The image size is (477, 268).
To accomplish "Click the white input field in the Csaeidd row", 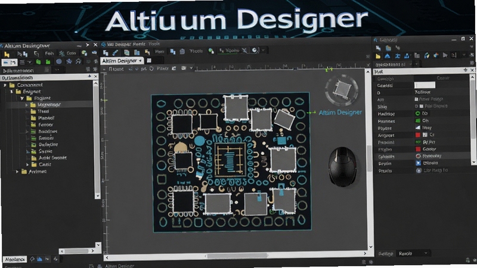I will click(425, 85).
